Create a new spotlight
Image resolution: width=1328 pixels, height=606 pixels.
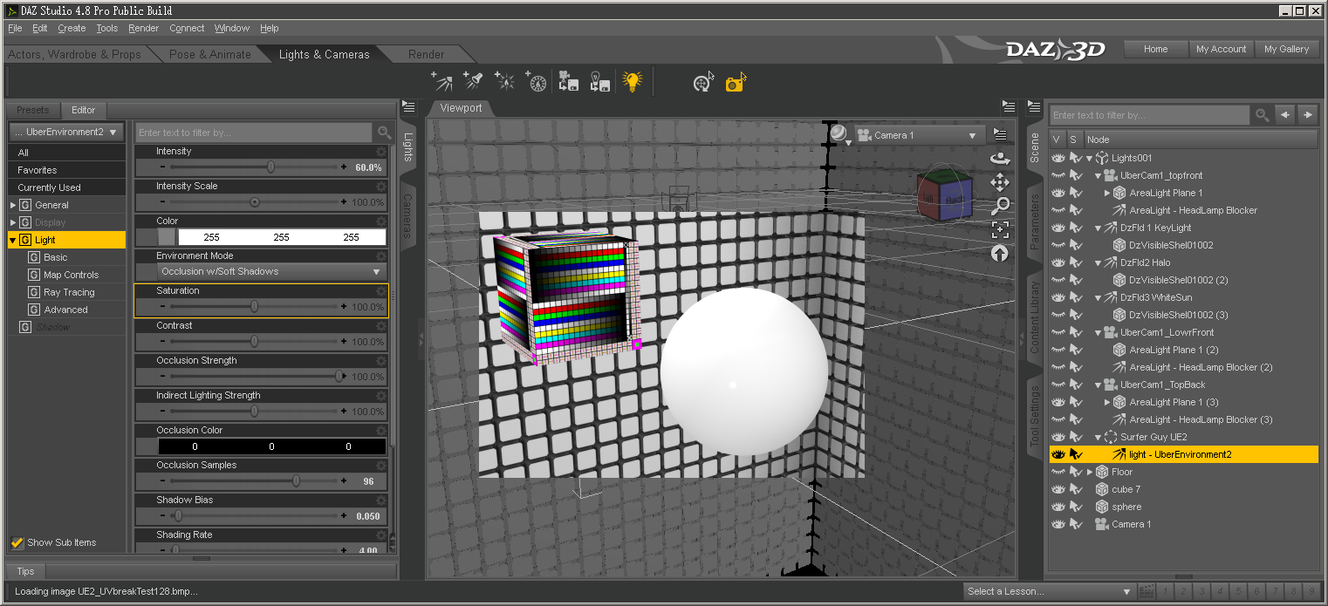pyautogui.click(x=473, y=82)
